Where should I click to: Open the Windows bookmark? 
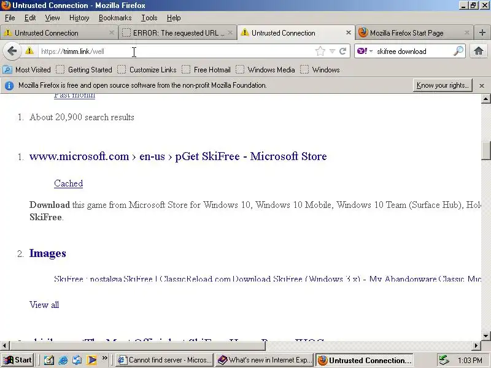click(x=320, y=69)
